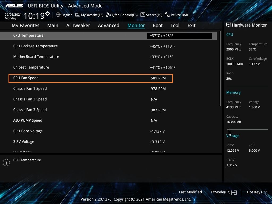Click the Qfan Control(F6) label
Image resolution: width=272 pixels, height=204 pixels.
pyautogui.click(x=125, y=15)
